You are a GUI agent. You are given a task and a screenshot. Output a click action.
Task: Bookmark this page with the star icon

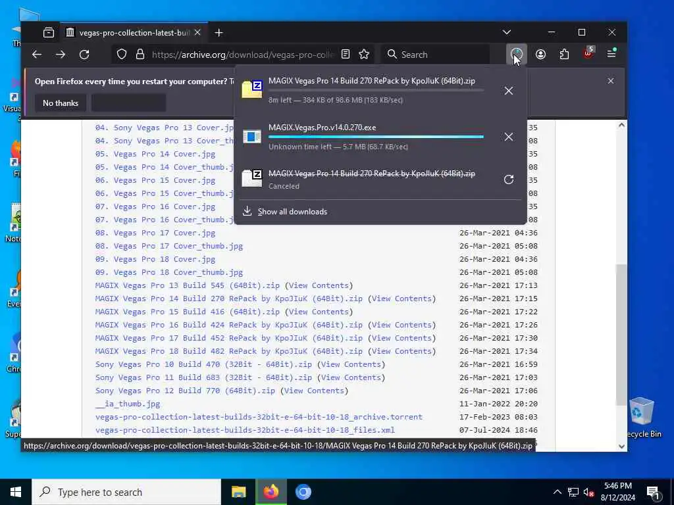[364, 54]
